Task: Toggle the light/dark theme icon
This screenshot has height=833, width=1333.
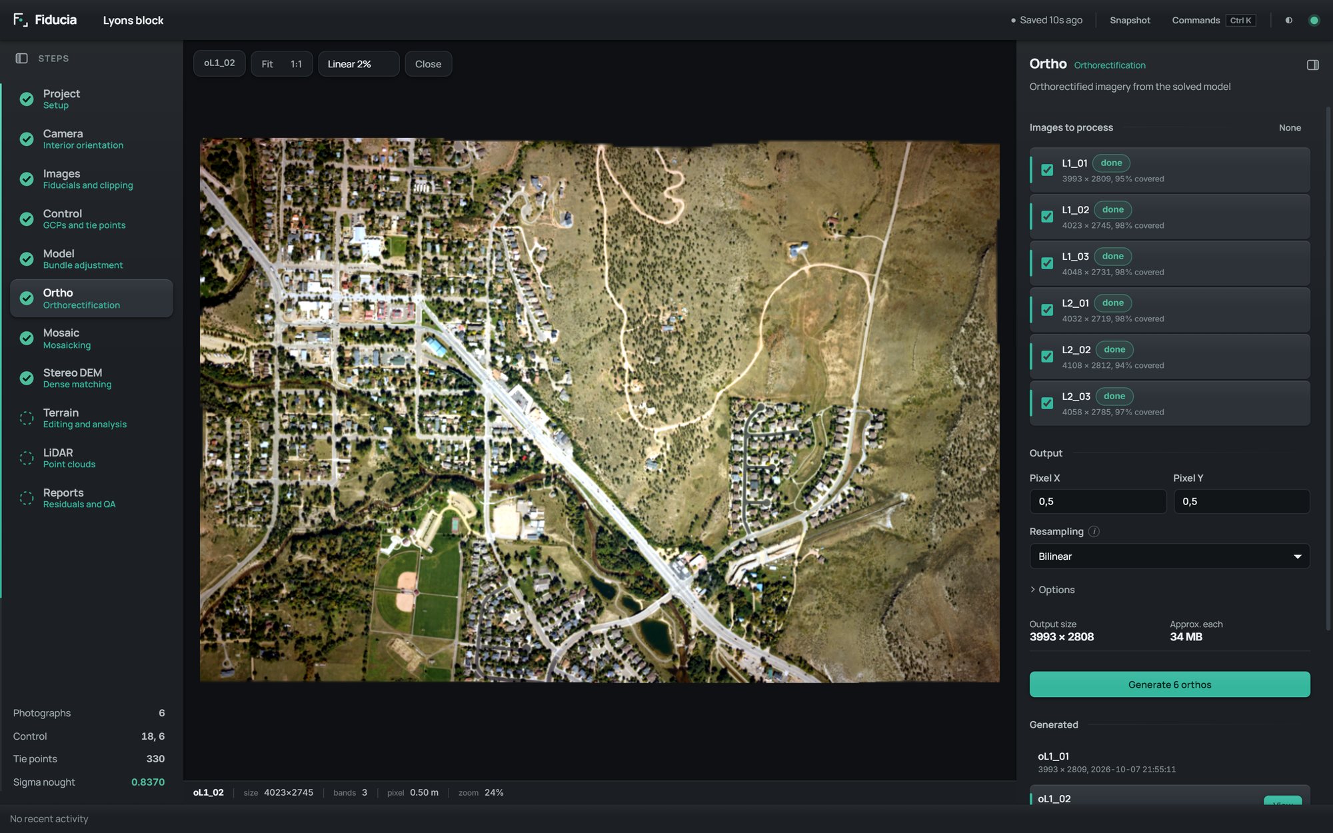Action: click(x=1289, y=20)
